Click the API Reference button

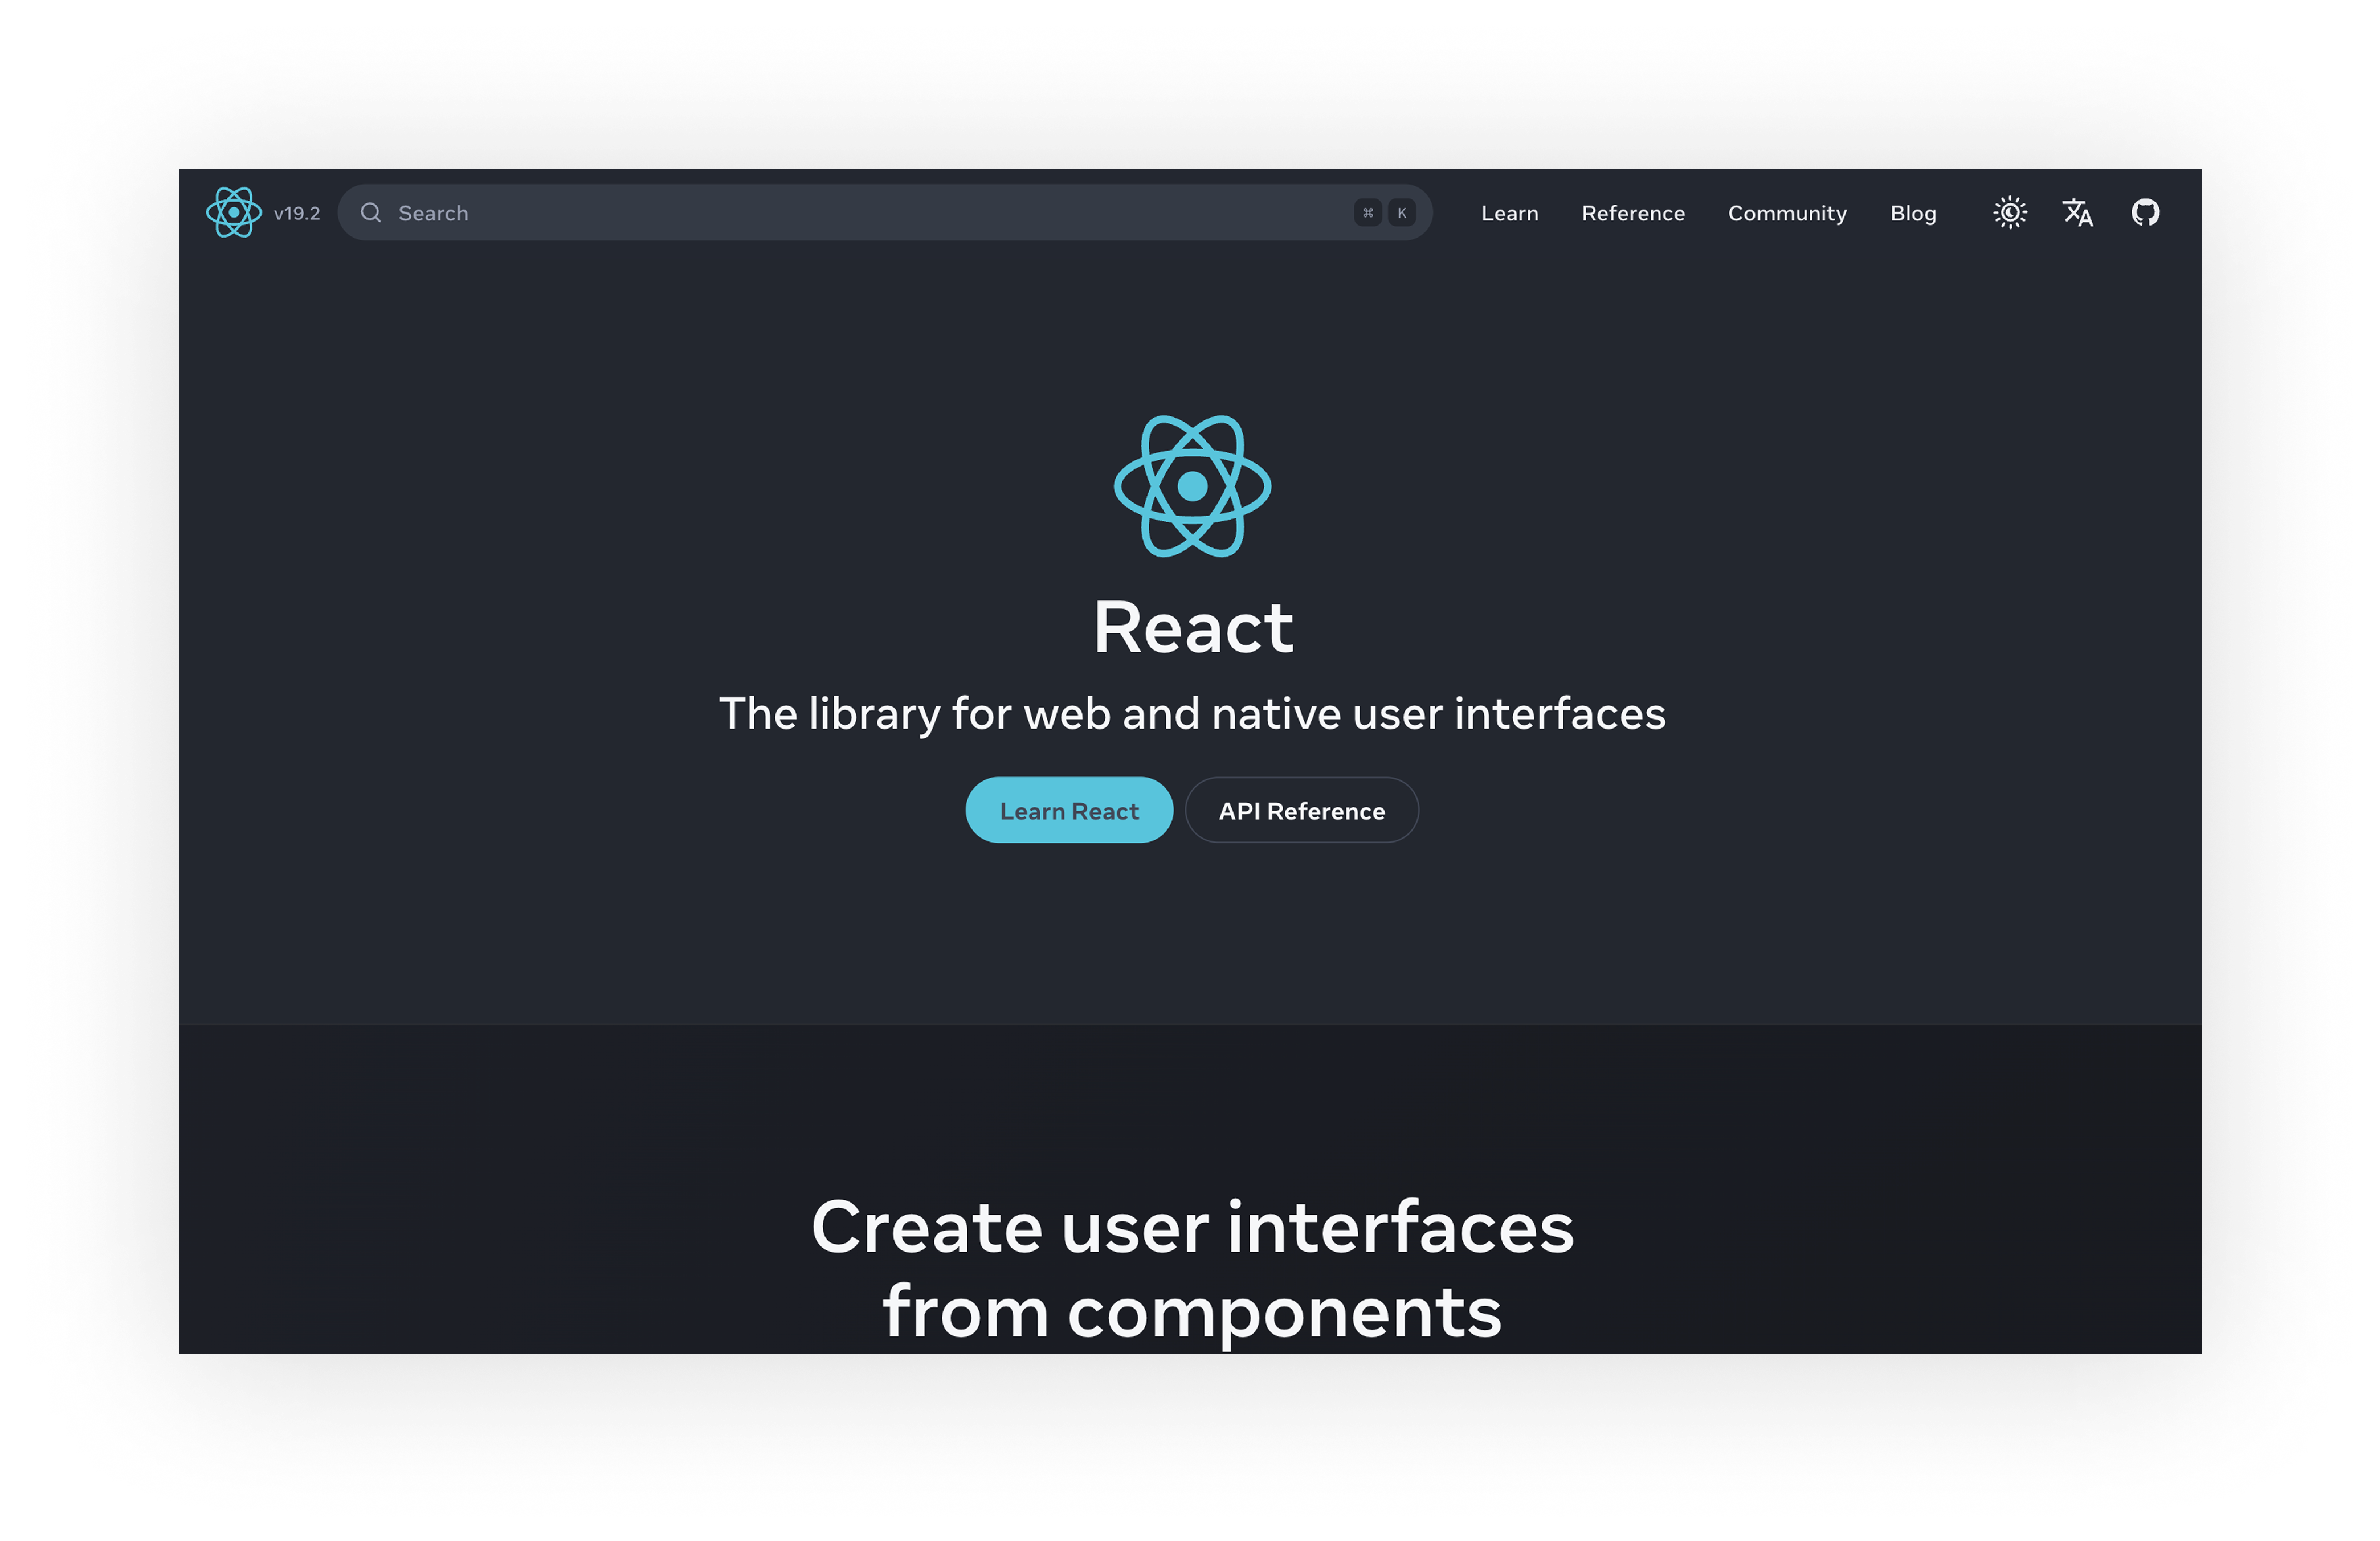tap(1301, 810)
